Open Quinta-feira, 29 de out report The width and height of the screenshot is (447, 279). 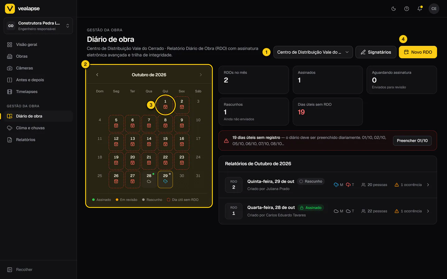[328, 185]
